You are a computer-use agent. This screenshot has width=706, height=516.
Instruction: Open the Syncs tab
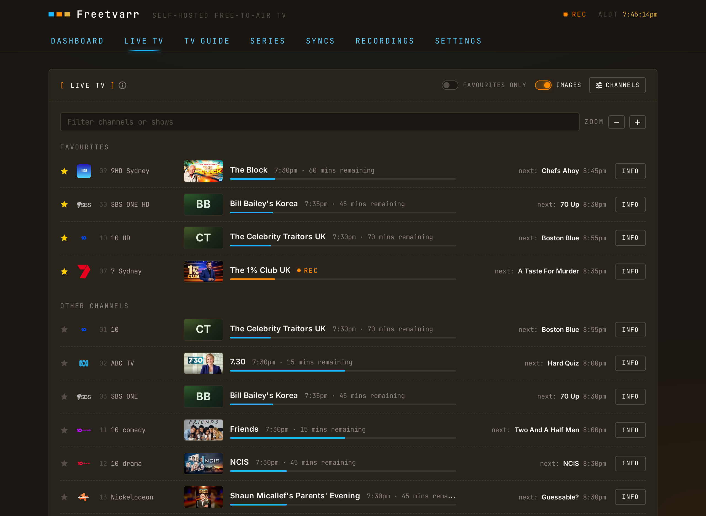(x=320, y=41)
